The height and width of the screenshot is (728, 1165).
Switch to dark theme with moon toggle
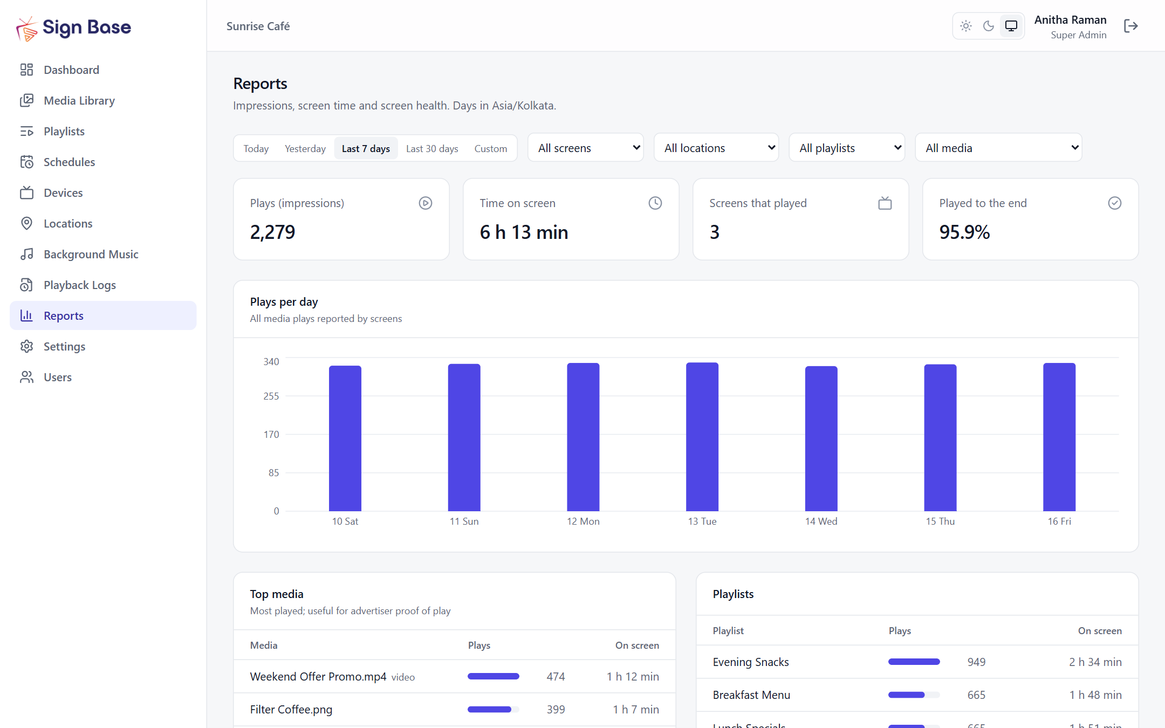(989, 26)
